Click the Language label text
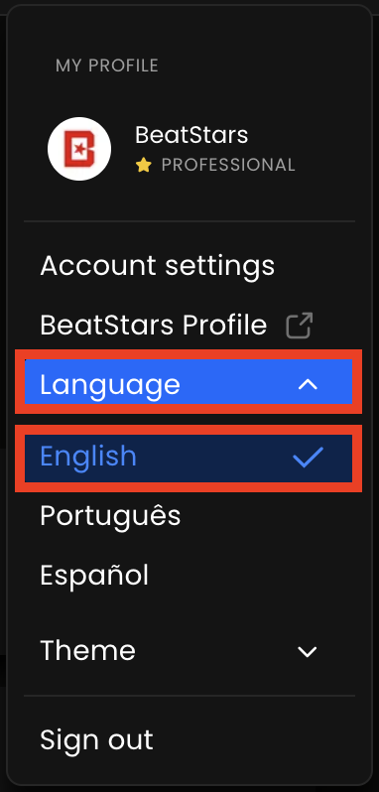379x792 pixels. coord(110,385)
